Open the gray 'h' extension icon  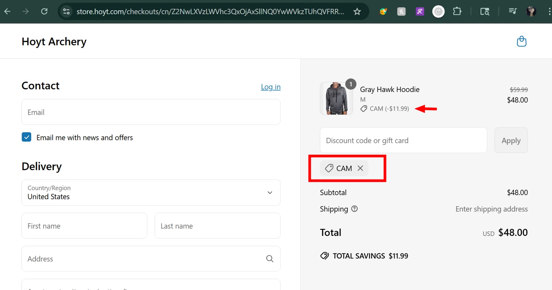point(401,11)
